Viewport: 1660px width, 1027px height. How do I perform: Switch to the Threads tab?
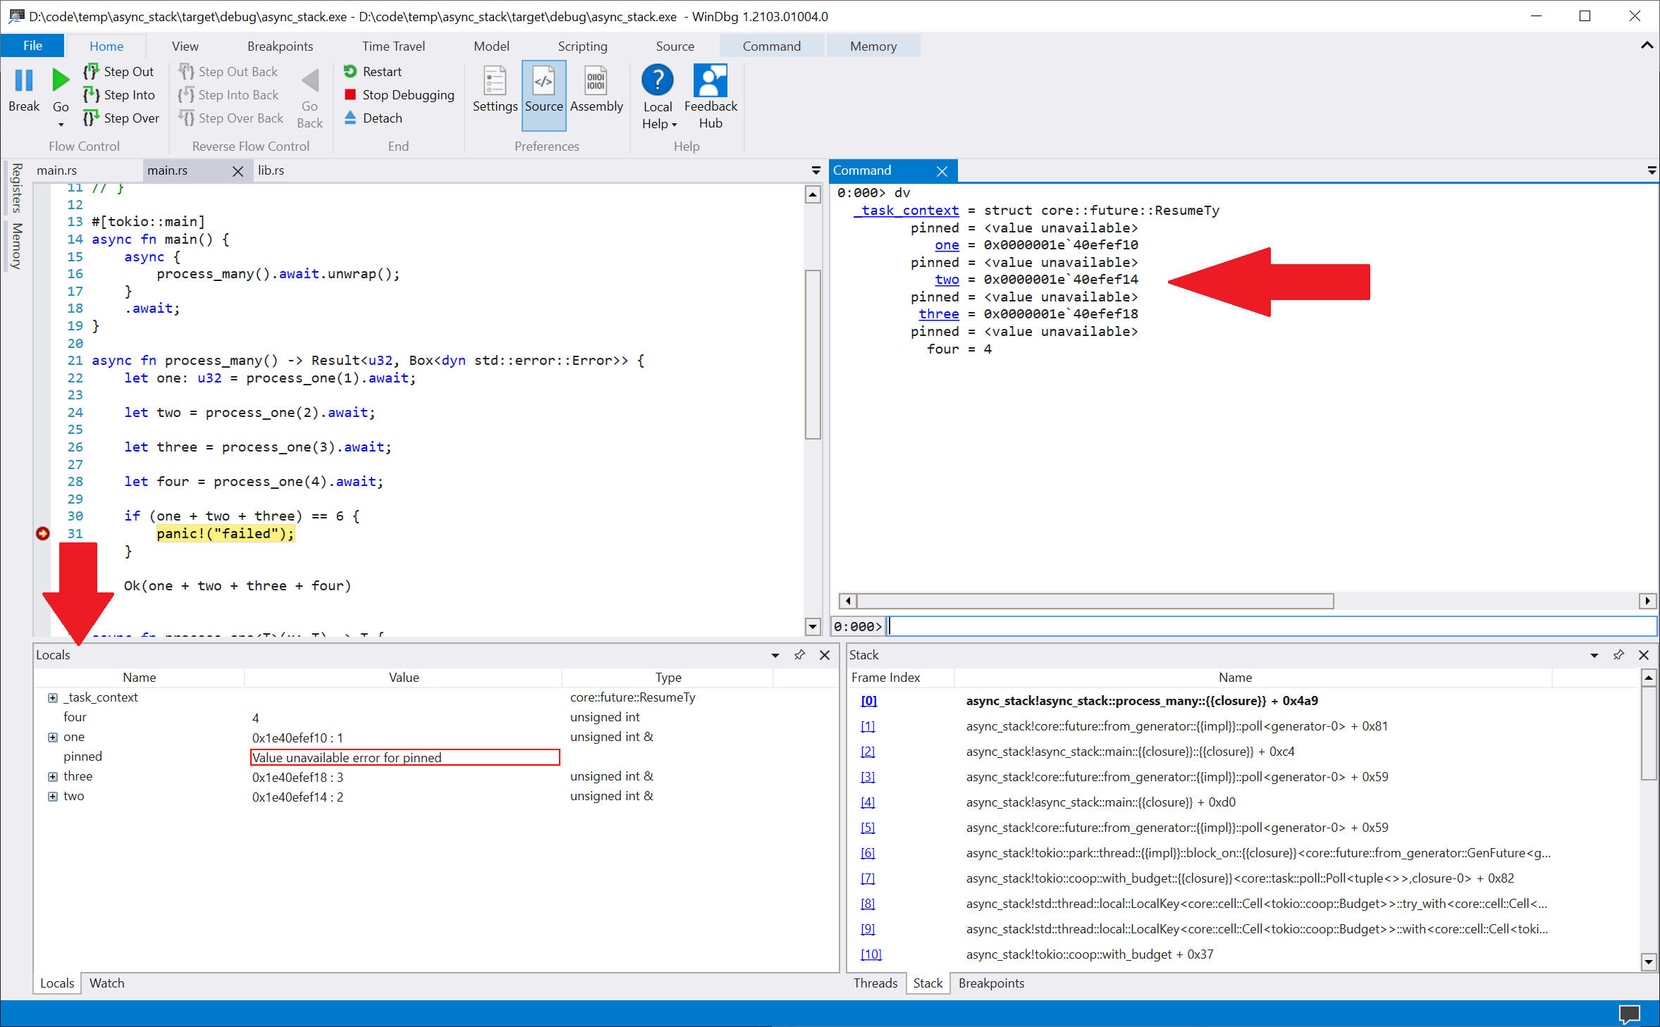click(875, 983)
